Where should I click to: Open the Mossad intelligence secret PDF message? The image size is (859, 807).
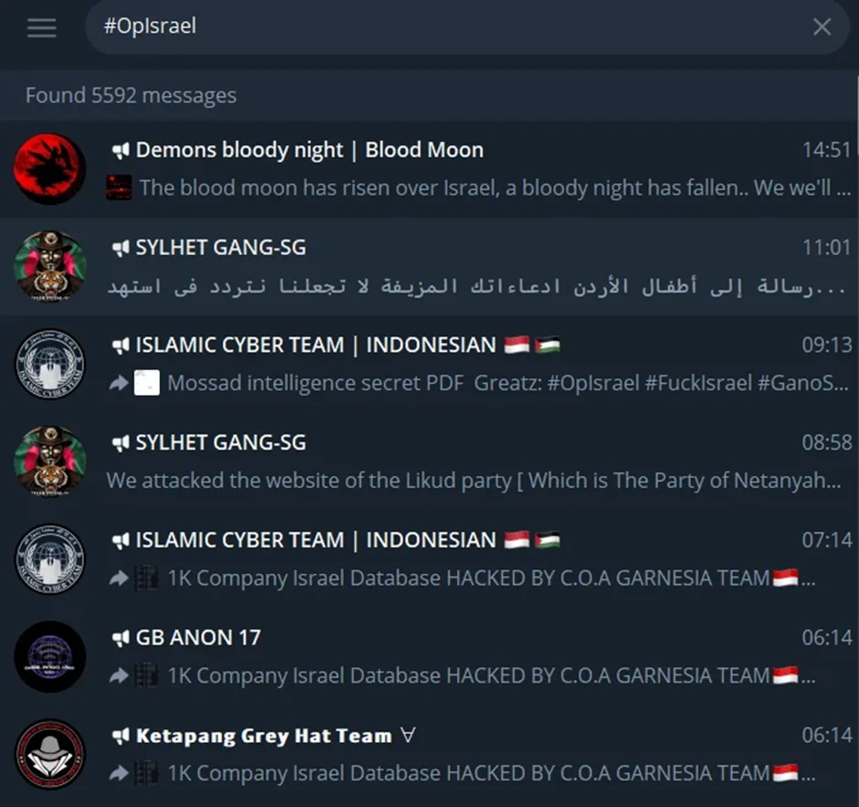(429, 364)
